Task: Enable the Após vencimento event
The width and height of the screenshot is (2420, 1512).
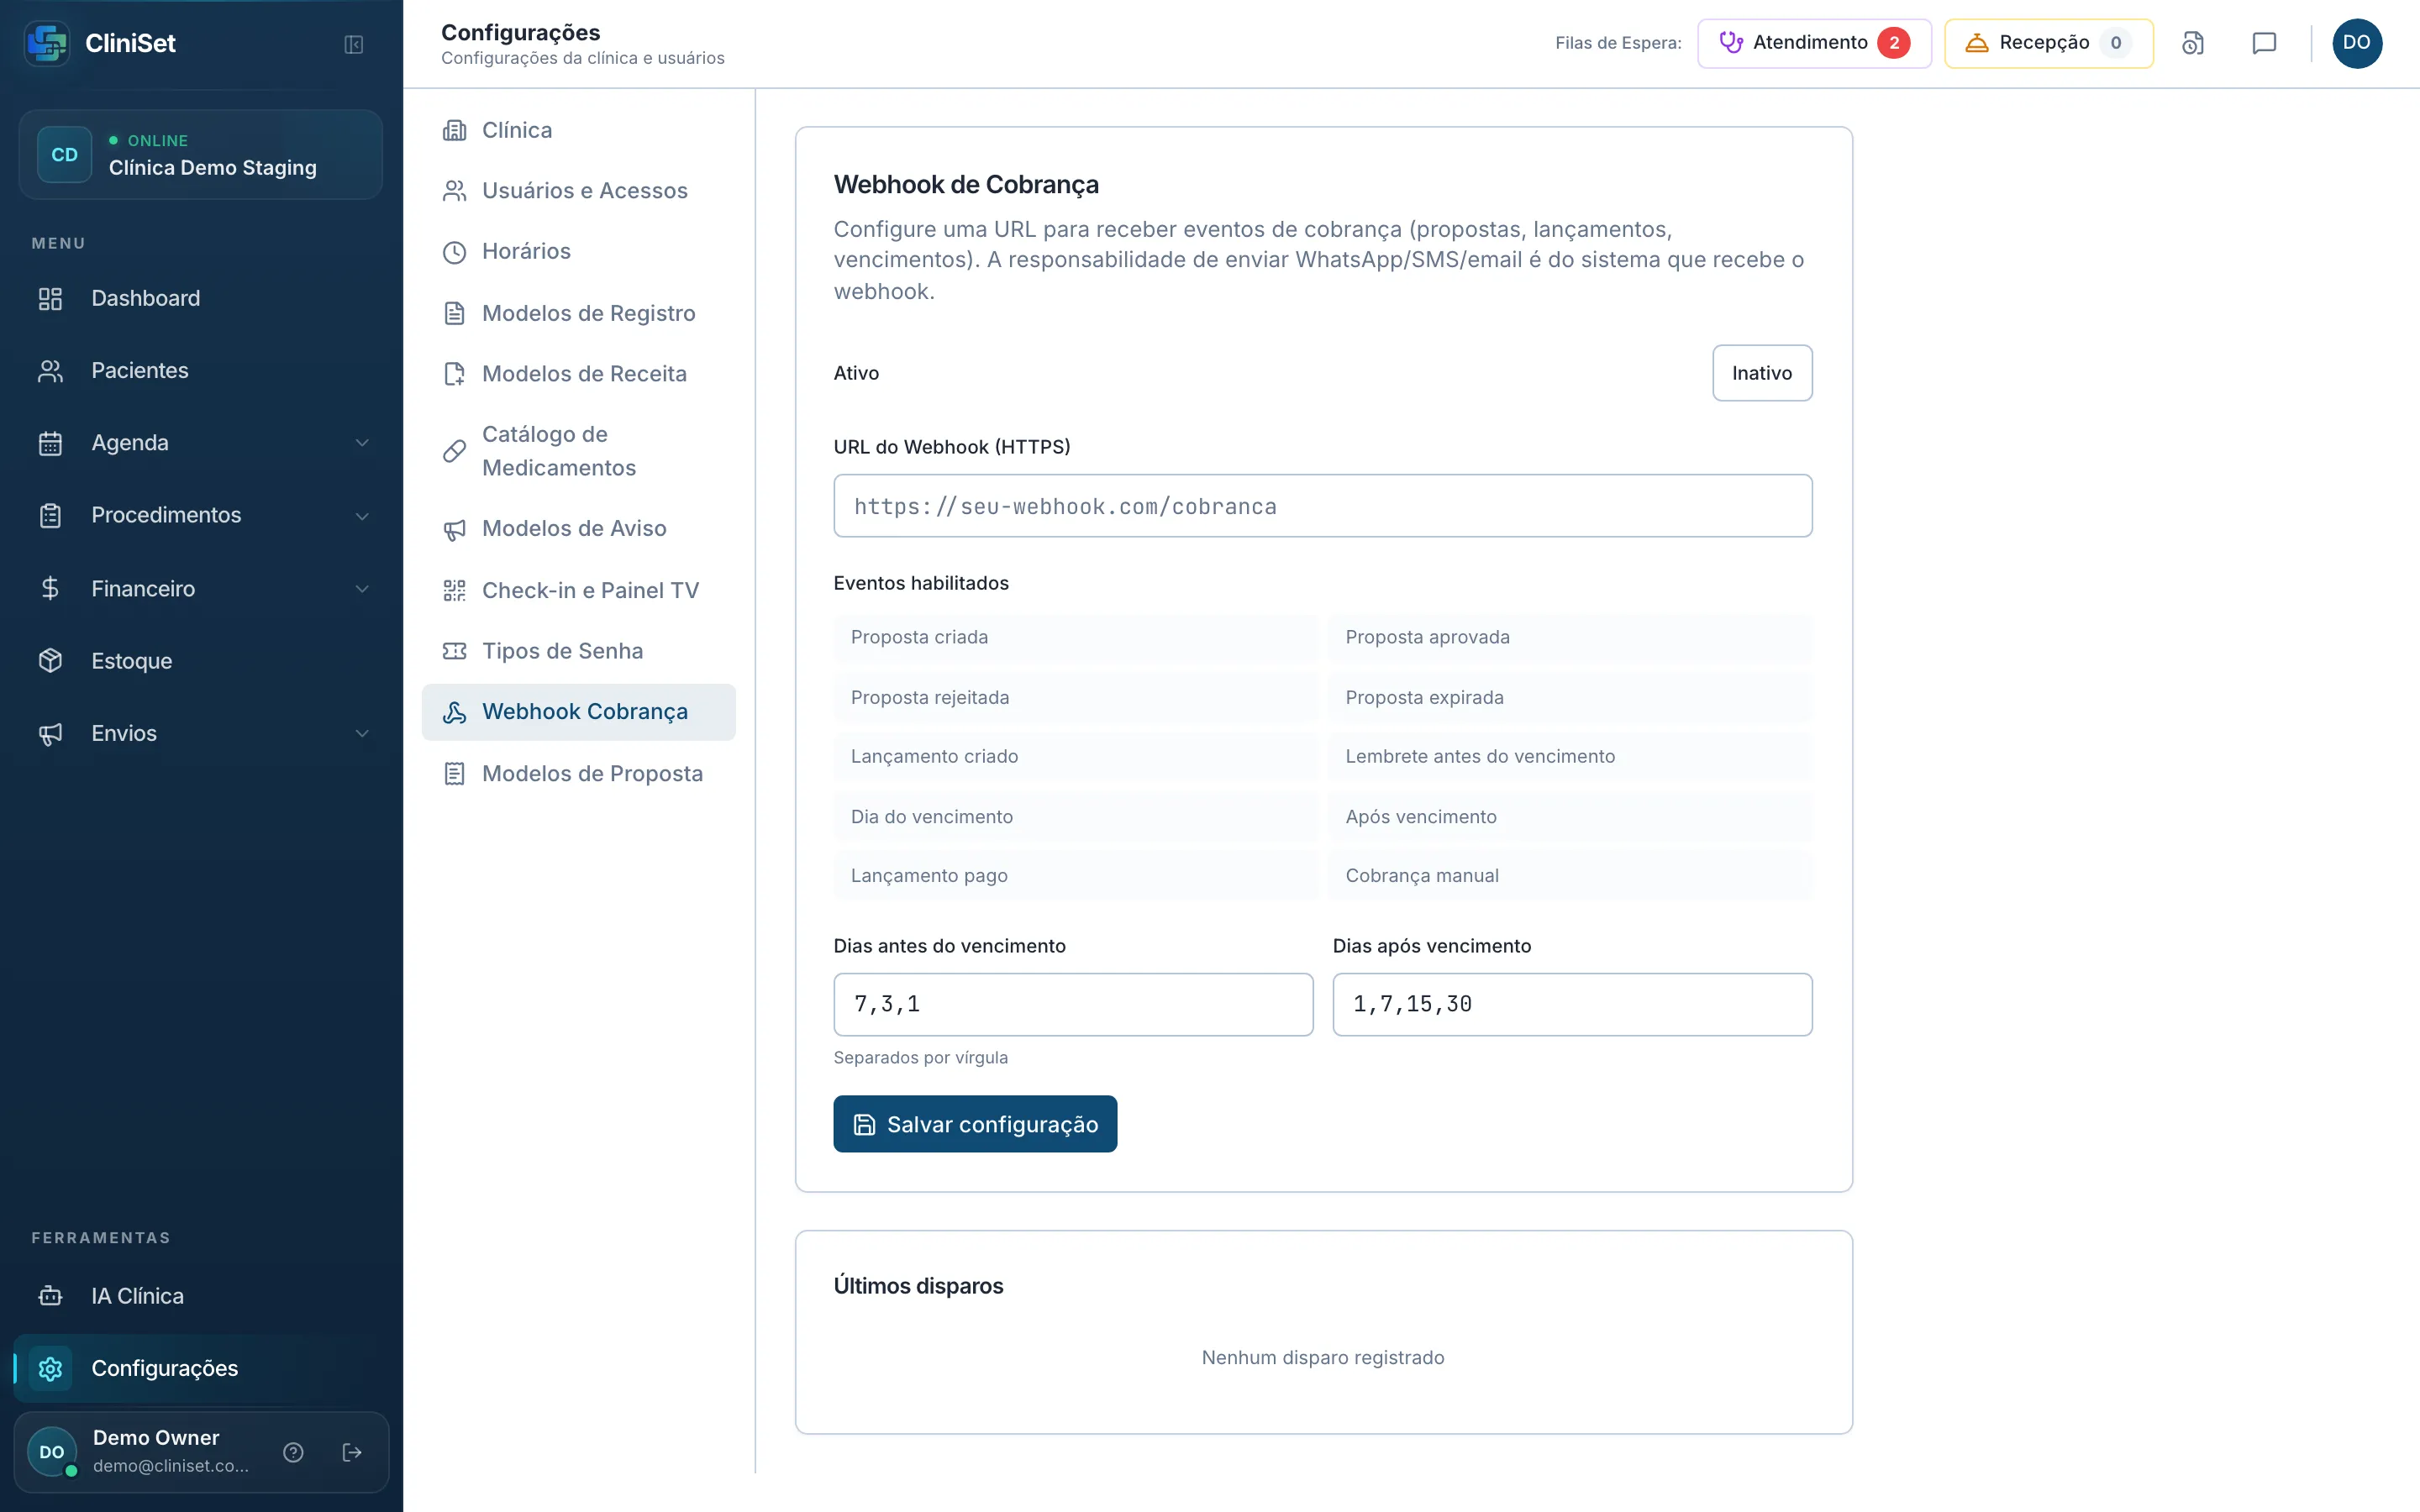Action: click(x=1570, y=816)
